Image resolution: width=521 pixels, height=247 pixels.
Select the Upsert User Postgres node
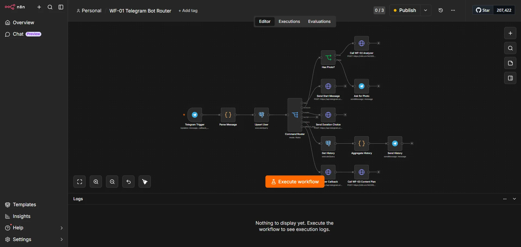[261, 115]
